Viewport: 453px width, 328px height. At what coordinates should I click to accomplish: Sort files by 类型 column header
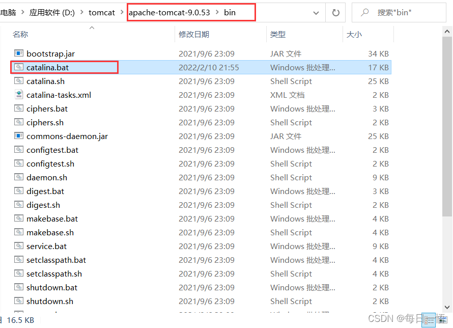pyautogui.click(x=277, y=35)
